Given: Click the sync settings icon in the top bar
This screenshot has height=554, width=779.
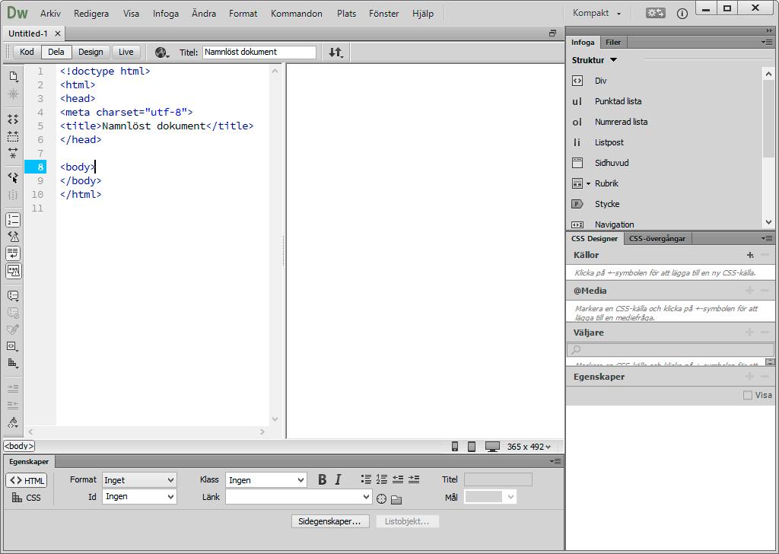Looking at the screenshot, I should (655, 14).
